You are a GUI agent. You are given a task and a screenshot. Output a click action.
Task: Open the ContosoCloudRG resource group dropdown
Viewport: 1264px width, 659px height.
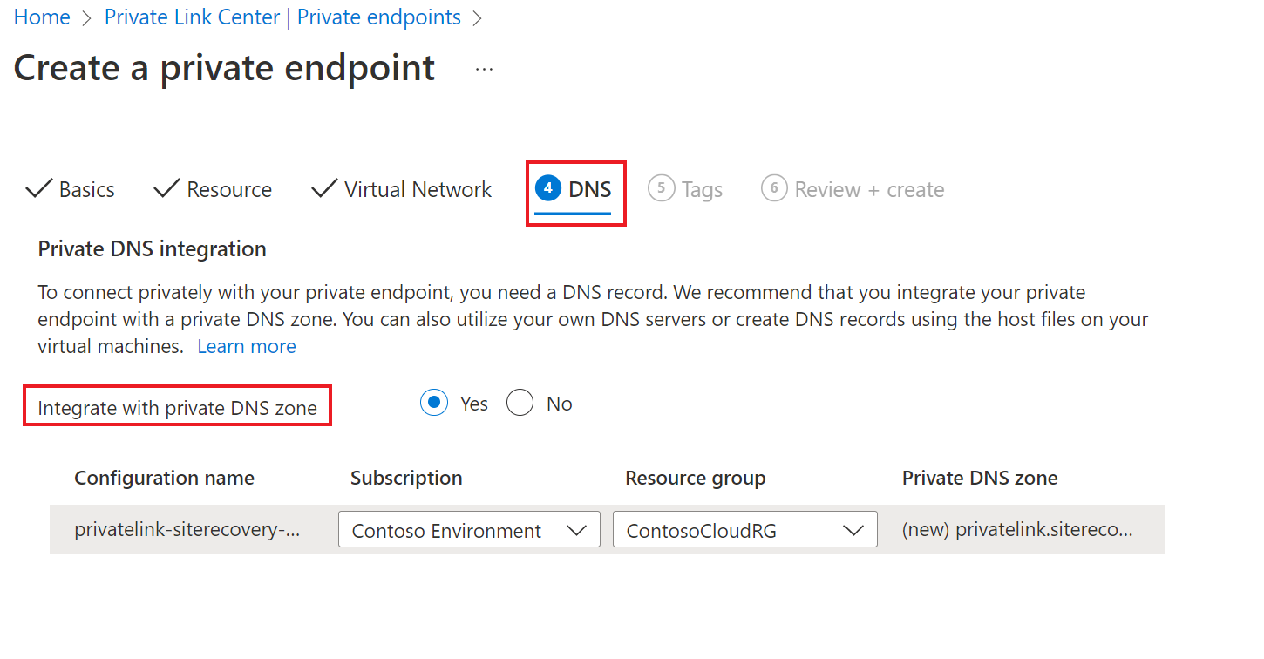coord(744,529)
